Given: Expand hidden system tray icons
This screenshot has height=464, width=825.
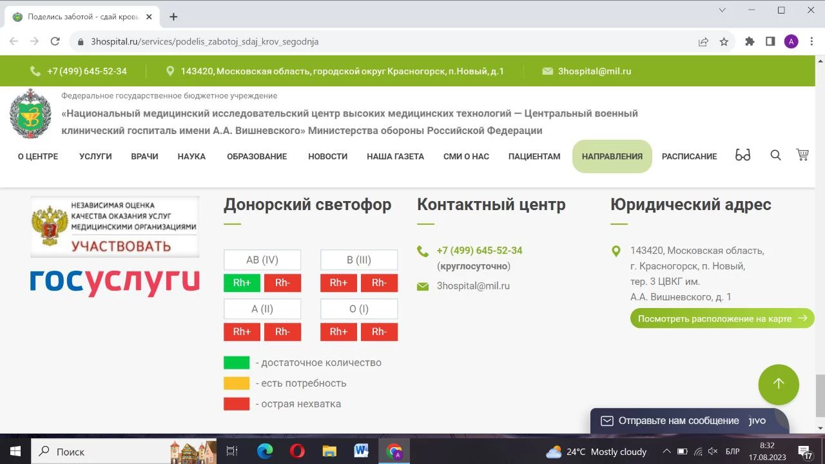Looking at the screenshot, I should click(666, 451).
